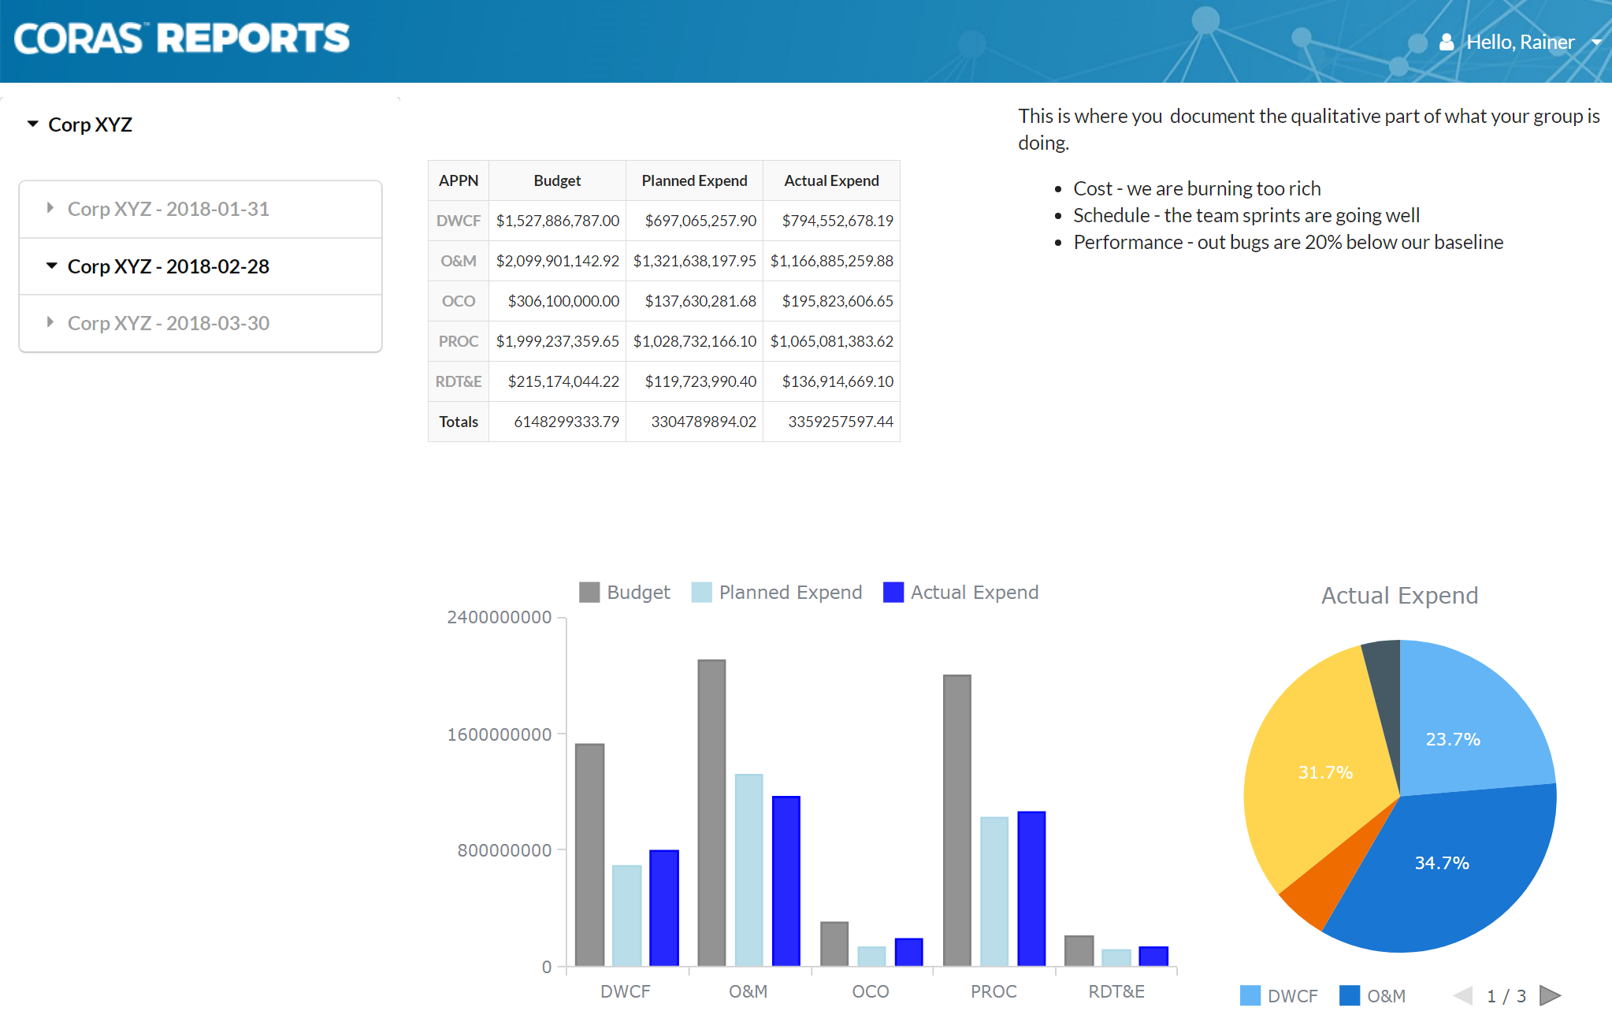This screenshot has width=1612, height=1026.
Task: Collapse the Corp XYZ root node
Action: (32, 124)
